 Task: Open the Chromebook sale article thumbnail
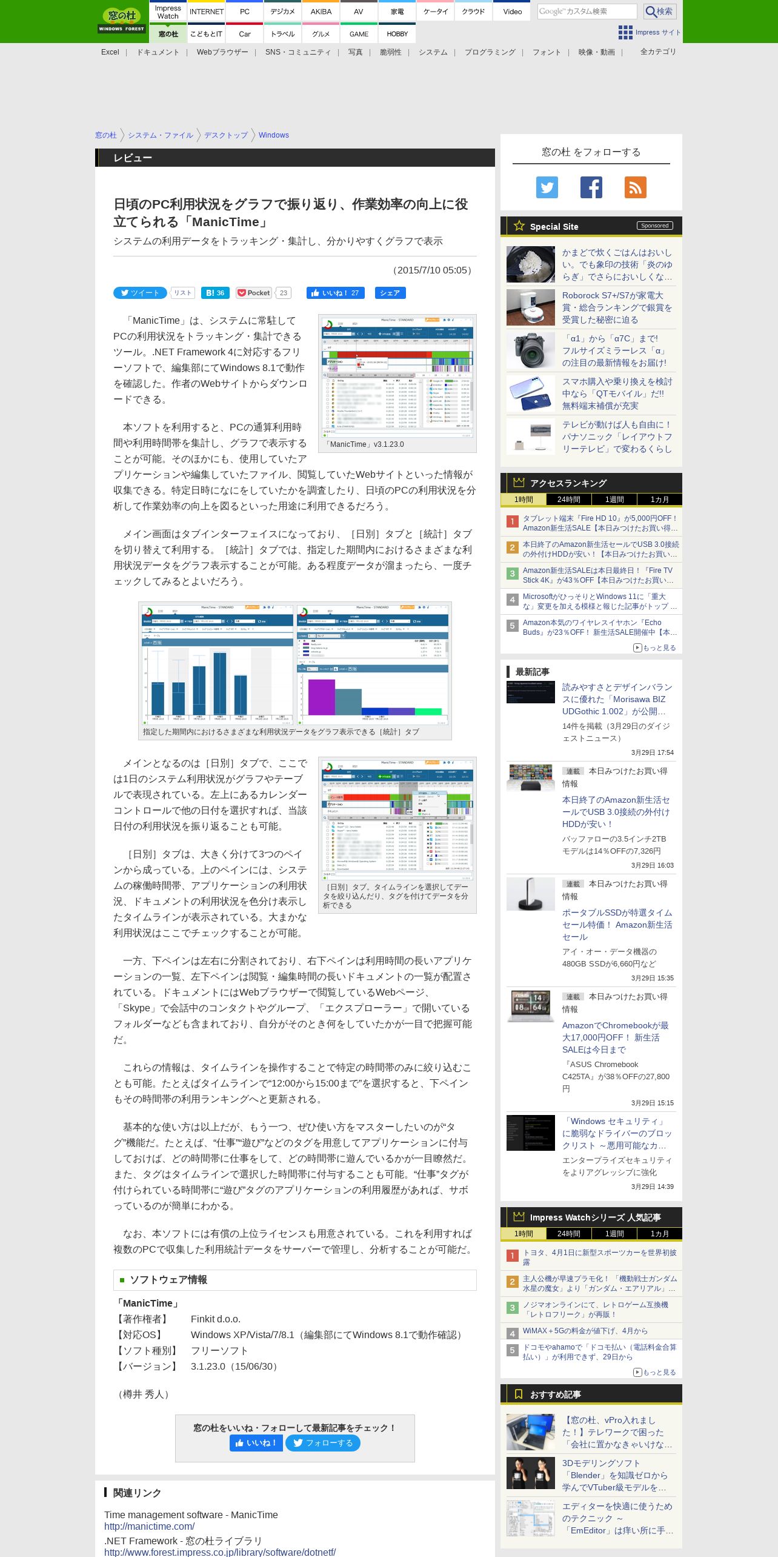(x=531, y=1006)
